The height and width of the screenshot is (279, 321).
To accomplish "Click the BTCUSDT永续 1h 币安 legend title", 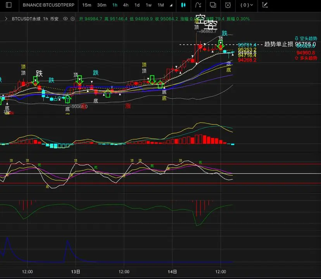I will coord(35,19).
